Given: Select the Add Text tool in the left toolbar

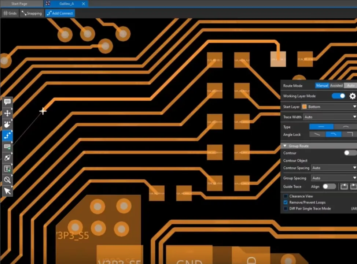Looking at the screenshot, I should 7,169.
